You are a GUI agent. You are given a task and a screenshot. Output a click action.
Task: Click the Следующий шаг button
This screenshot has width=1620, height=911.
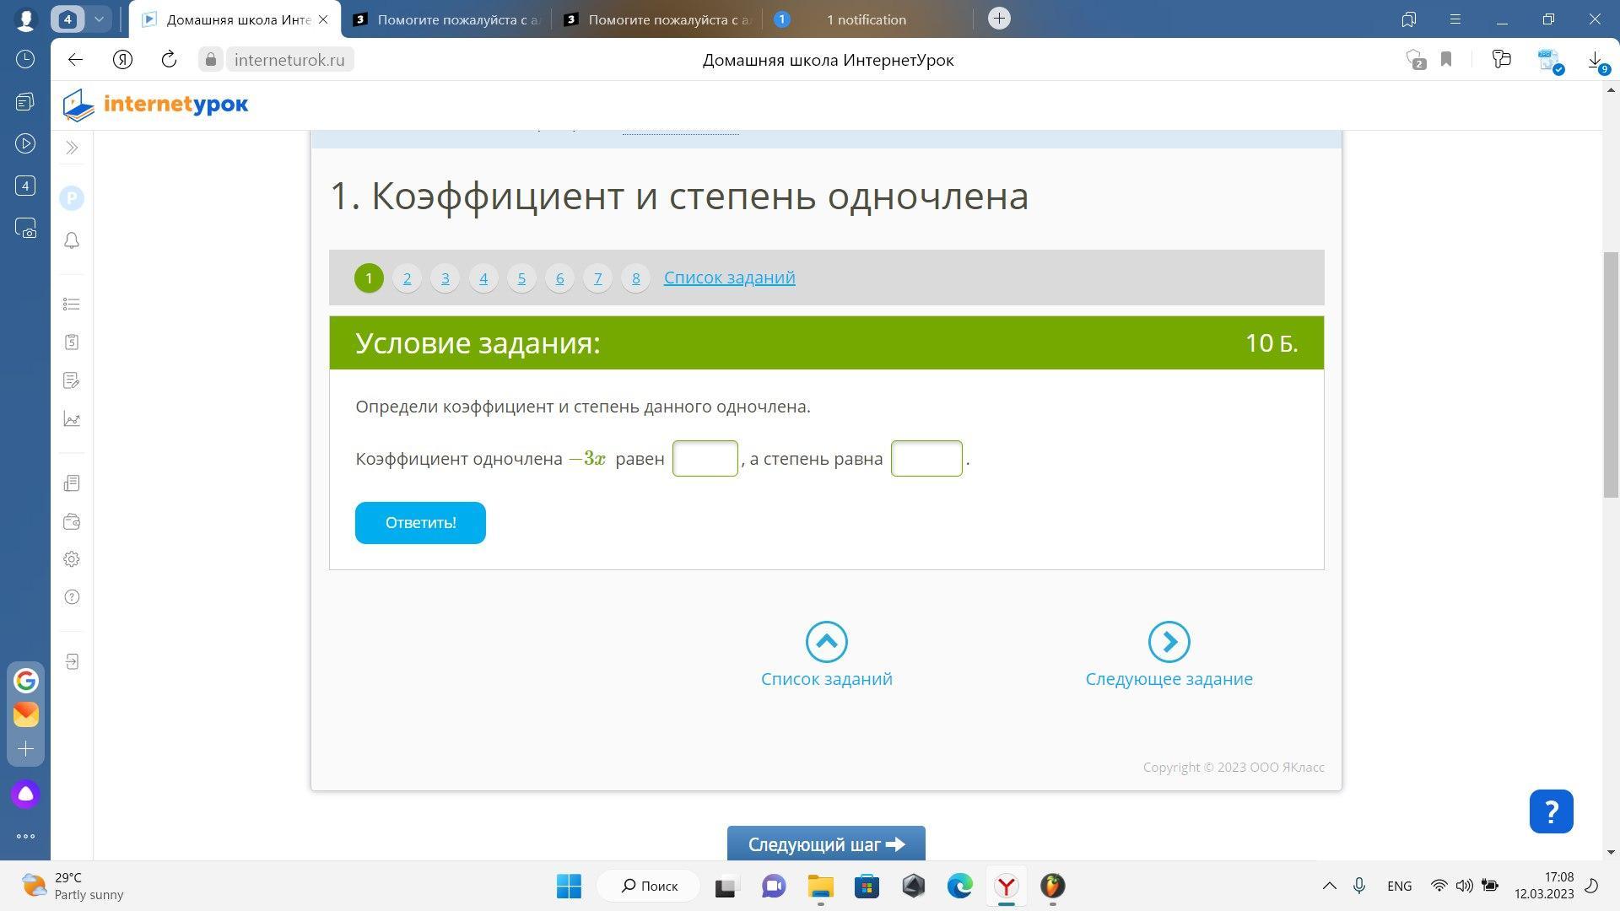pyautogui.click(x=826, y=844)
